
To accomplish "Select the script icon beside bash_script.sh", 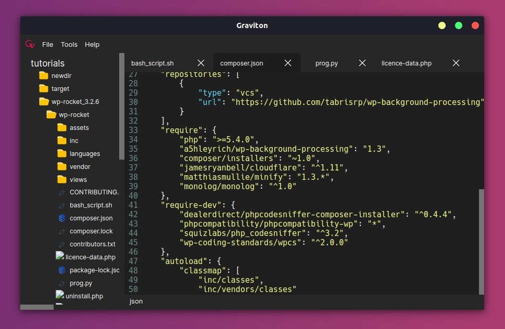I will point(62,205).
